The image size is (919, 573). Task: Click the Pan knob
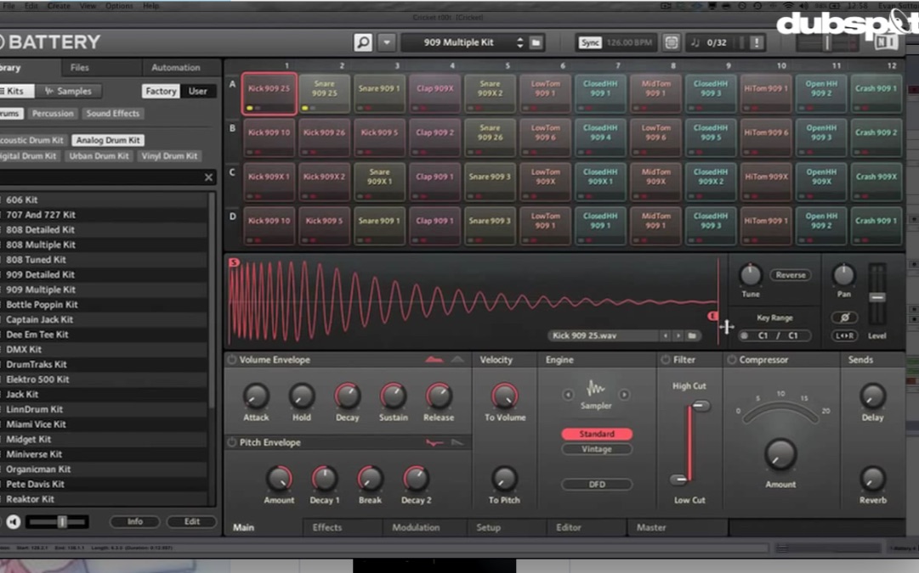843,274
